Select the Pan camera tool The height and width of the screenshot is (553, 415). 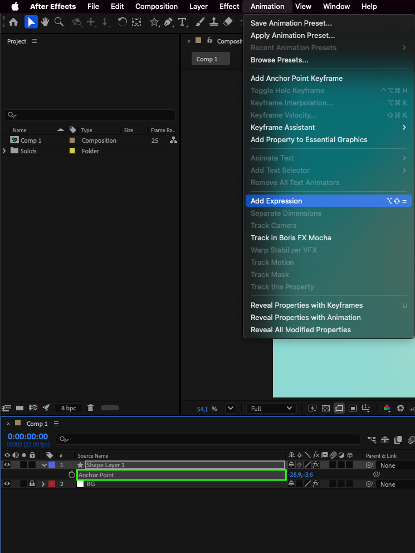tap(91, 22)
